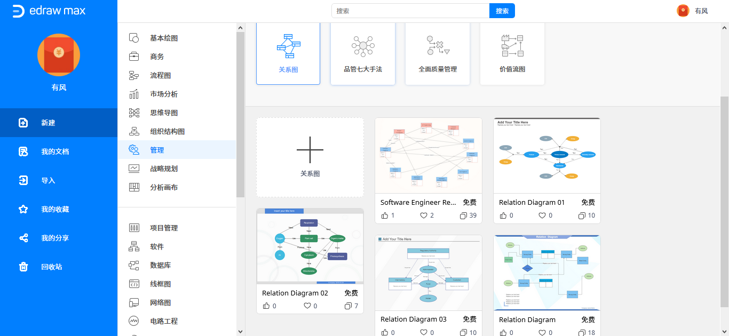Create a blank 关系图 diagram
The image size is (729, 336).
310,157
